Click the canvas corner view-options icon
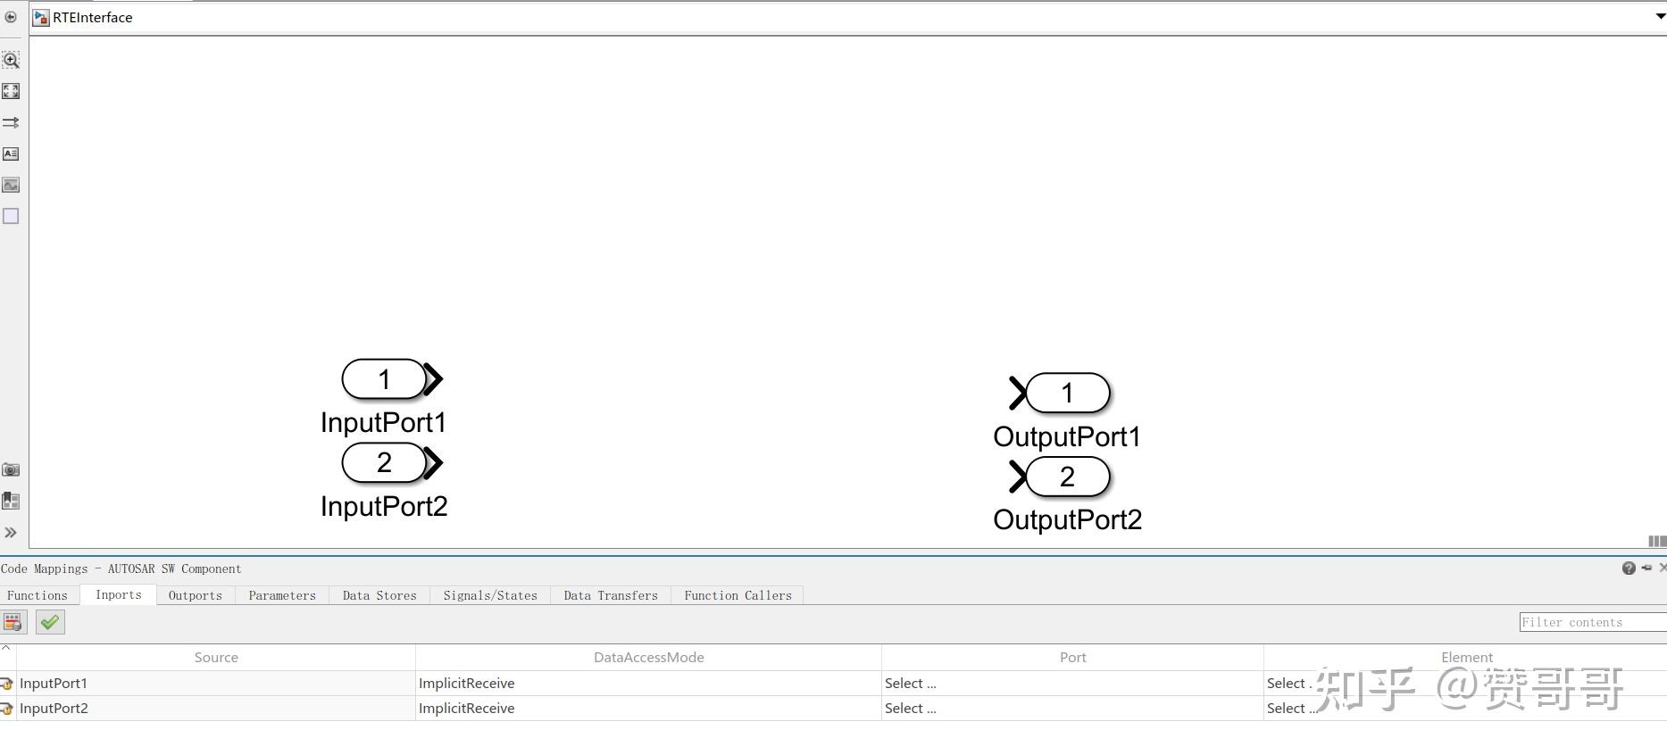Image resolution: width=1667 pixels, height=755 pixels. [1657, 541]
